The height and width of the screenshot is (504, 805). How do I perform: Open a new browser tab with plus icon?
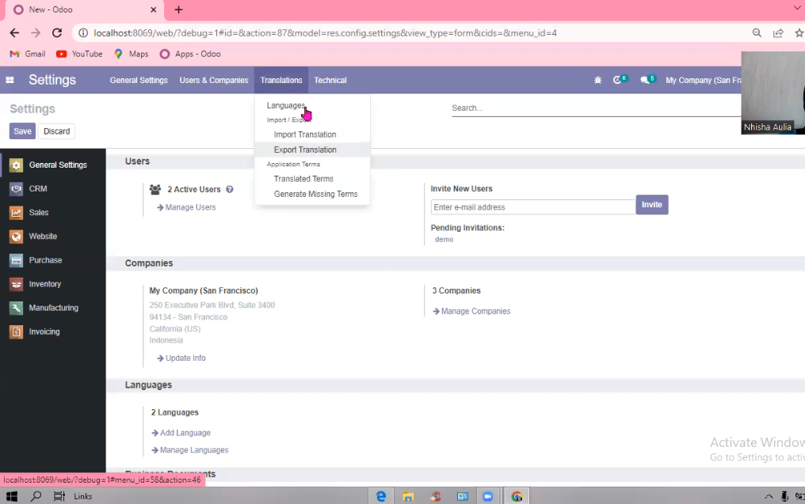(x=178, y=9)
